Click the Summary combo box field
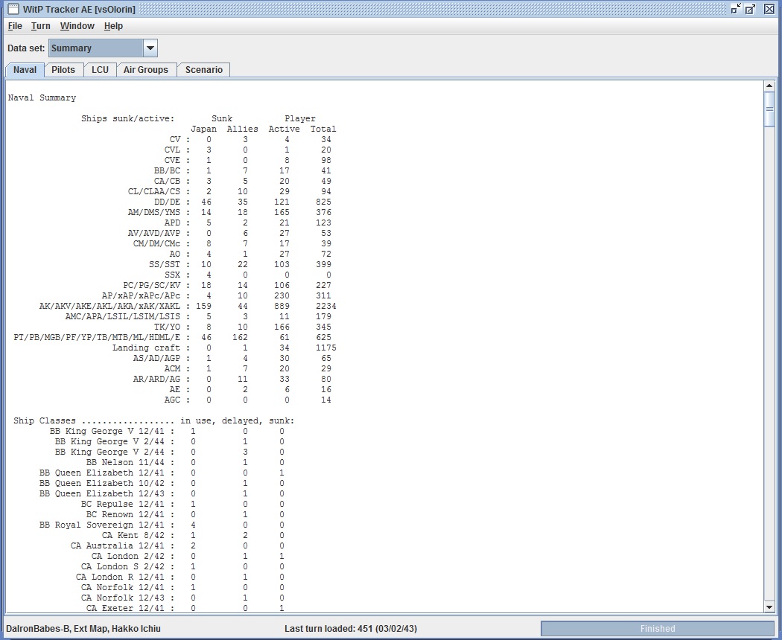This screenshot has height=640, width=782. 96,48
